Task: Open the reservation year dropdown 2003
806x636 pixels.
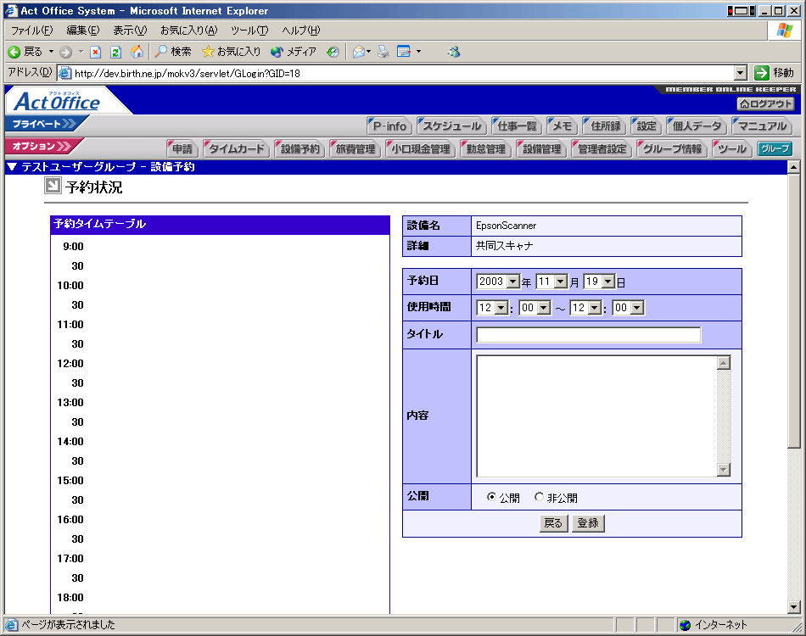Action: click(498, 282)
